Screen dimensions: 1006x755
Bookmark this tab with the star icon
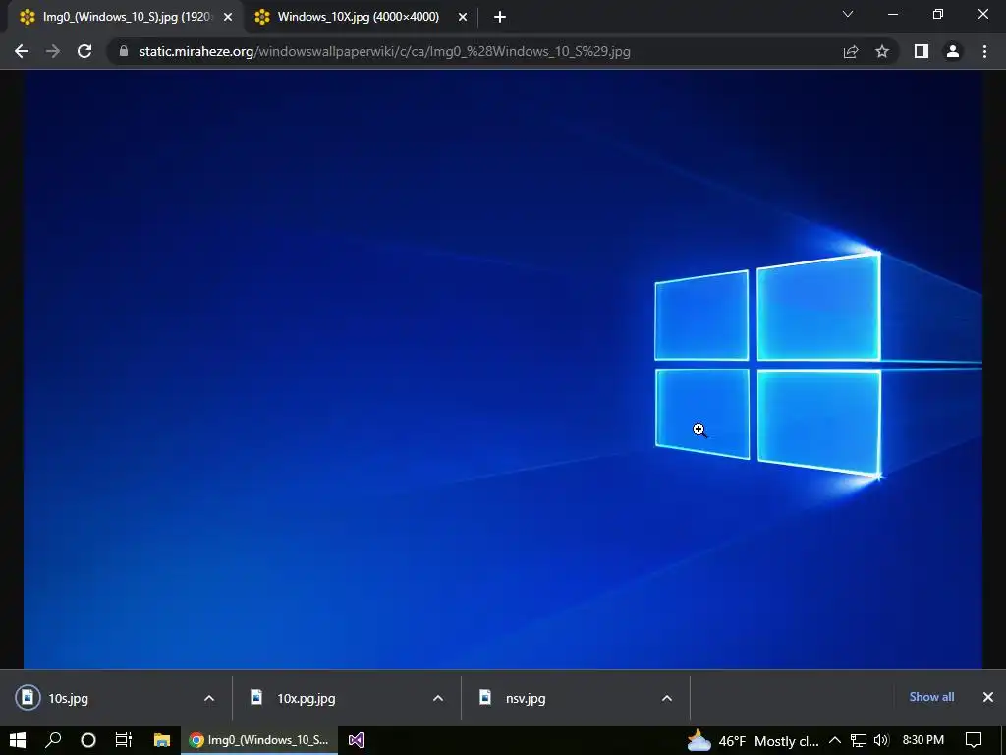(882, 51)
